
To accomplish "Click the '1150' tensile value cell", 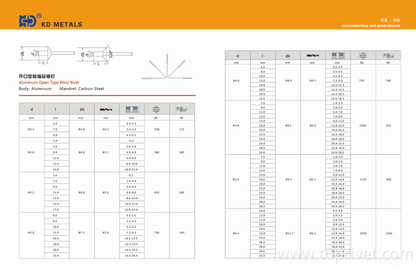I will [x=363, y=180].
